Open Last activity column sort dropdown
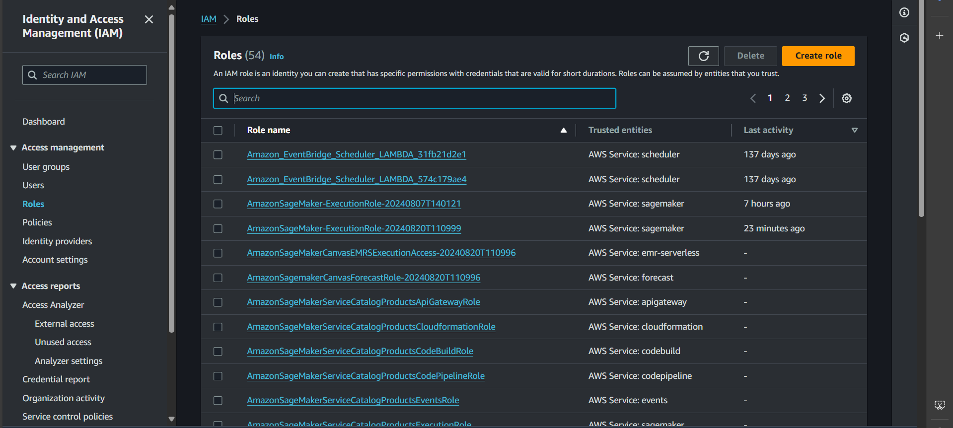Image resolution: width=953 pixels, height=428 pixels. pos(854,130)
